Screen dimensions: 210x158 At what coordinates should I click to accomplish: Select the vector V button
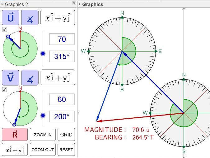click(x=11, y=77)
